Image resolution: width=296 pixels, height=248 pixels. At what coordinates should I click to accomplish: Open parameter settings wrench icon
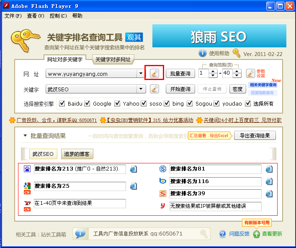click(x=250, y=73)
